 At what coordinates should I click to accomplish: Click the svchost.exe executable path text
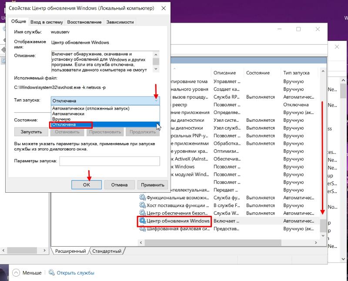[60, 87]
